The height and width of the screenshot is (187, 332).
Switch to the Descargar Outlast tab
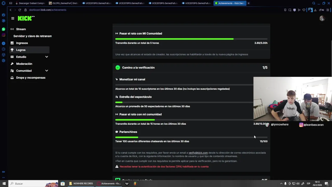click(30, 3)
